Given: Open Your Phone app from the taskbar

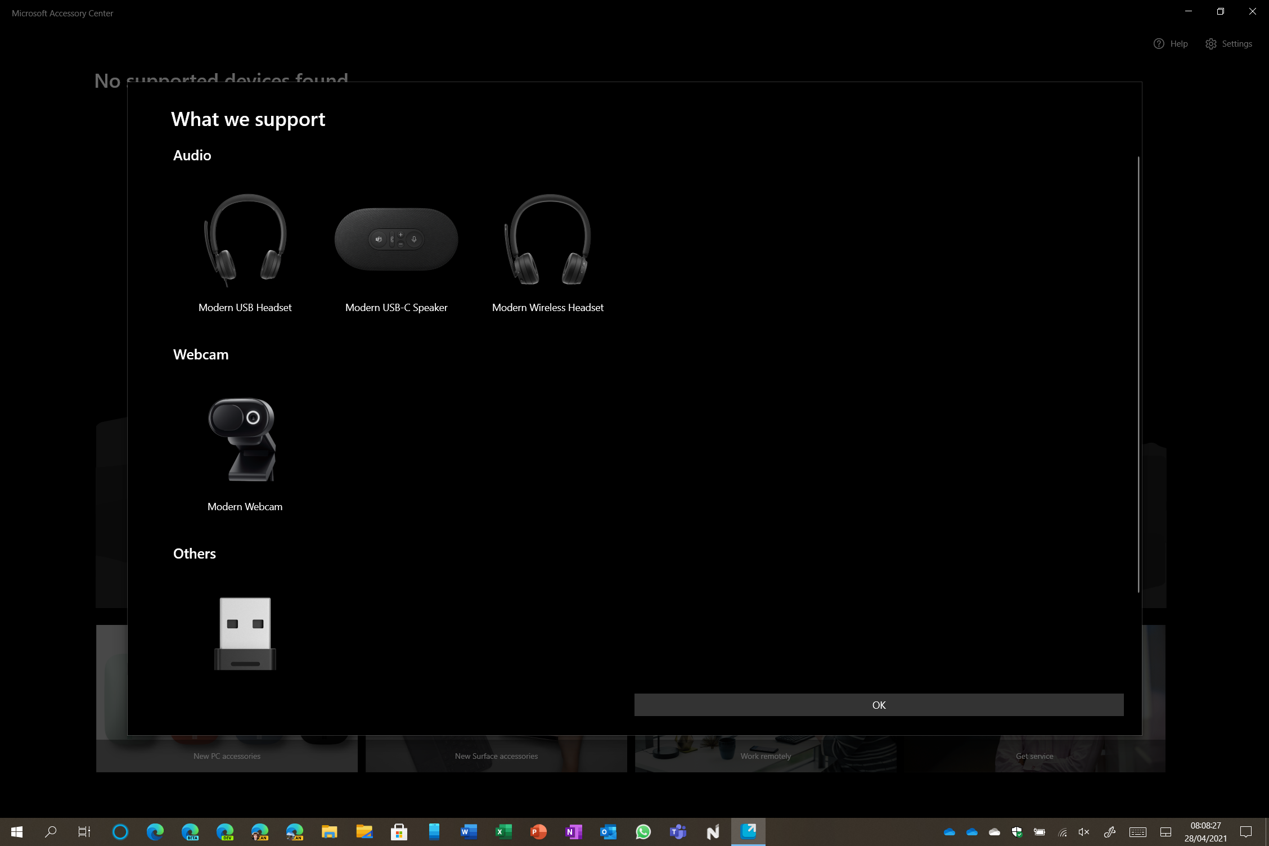Looking at the screenshot, I should tap(434, 832).
